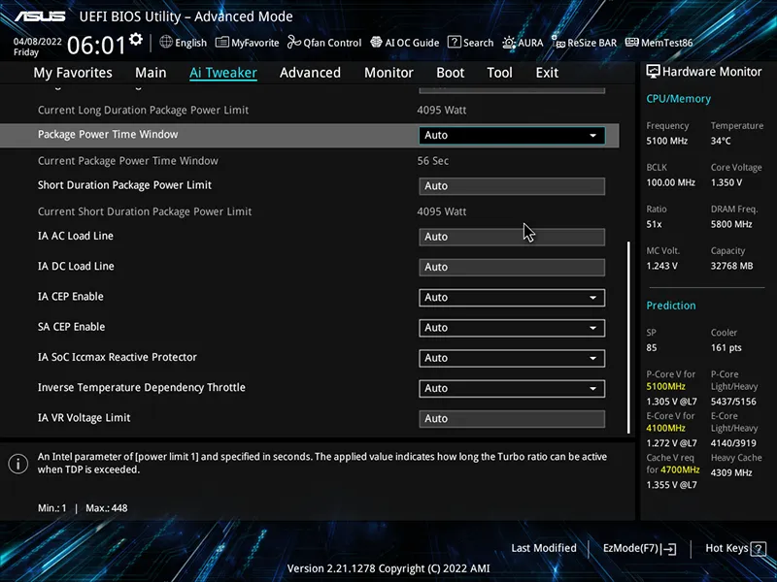Click the Last Modified button
The width and height of the screenshot is (777, 582).
544,548
